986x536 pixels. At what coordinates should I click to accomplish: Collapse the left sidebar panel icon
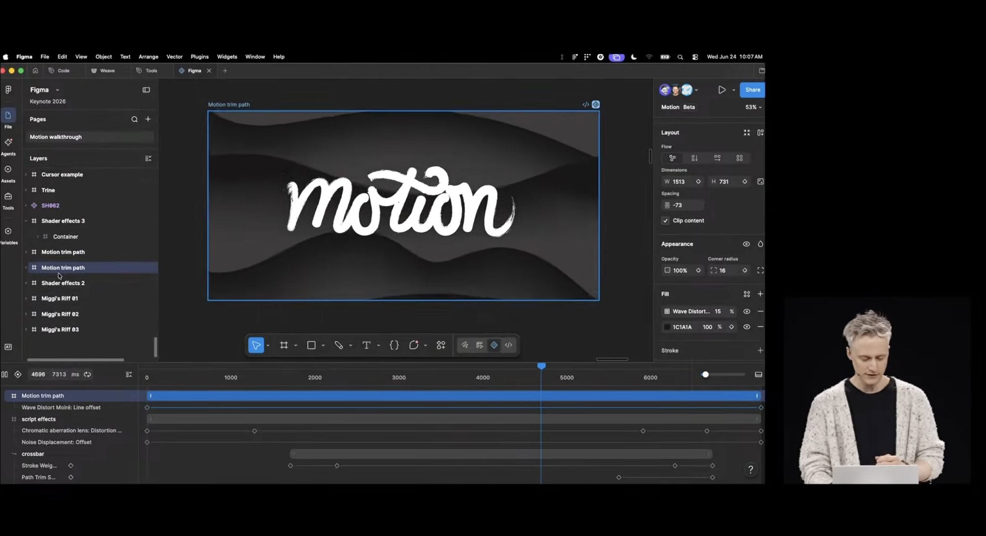146,90
